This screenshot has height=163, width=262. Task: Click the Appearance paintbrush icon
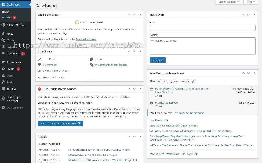pos(3,62)
